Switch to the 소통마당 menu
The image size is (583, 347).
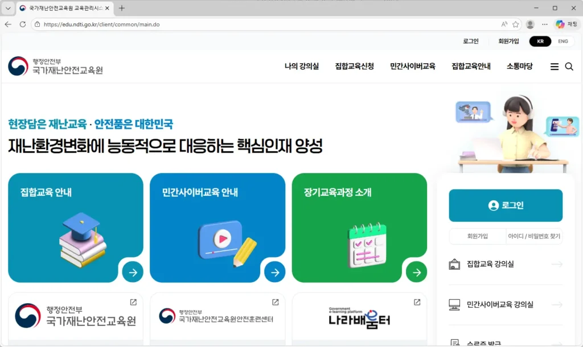tap(519, 66)
